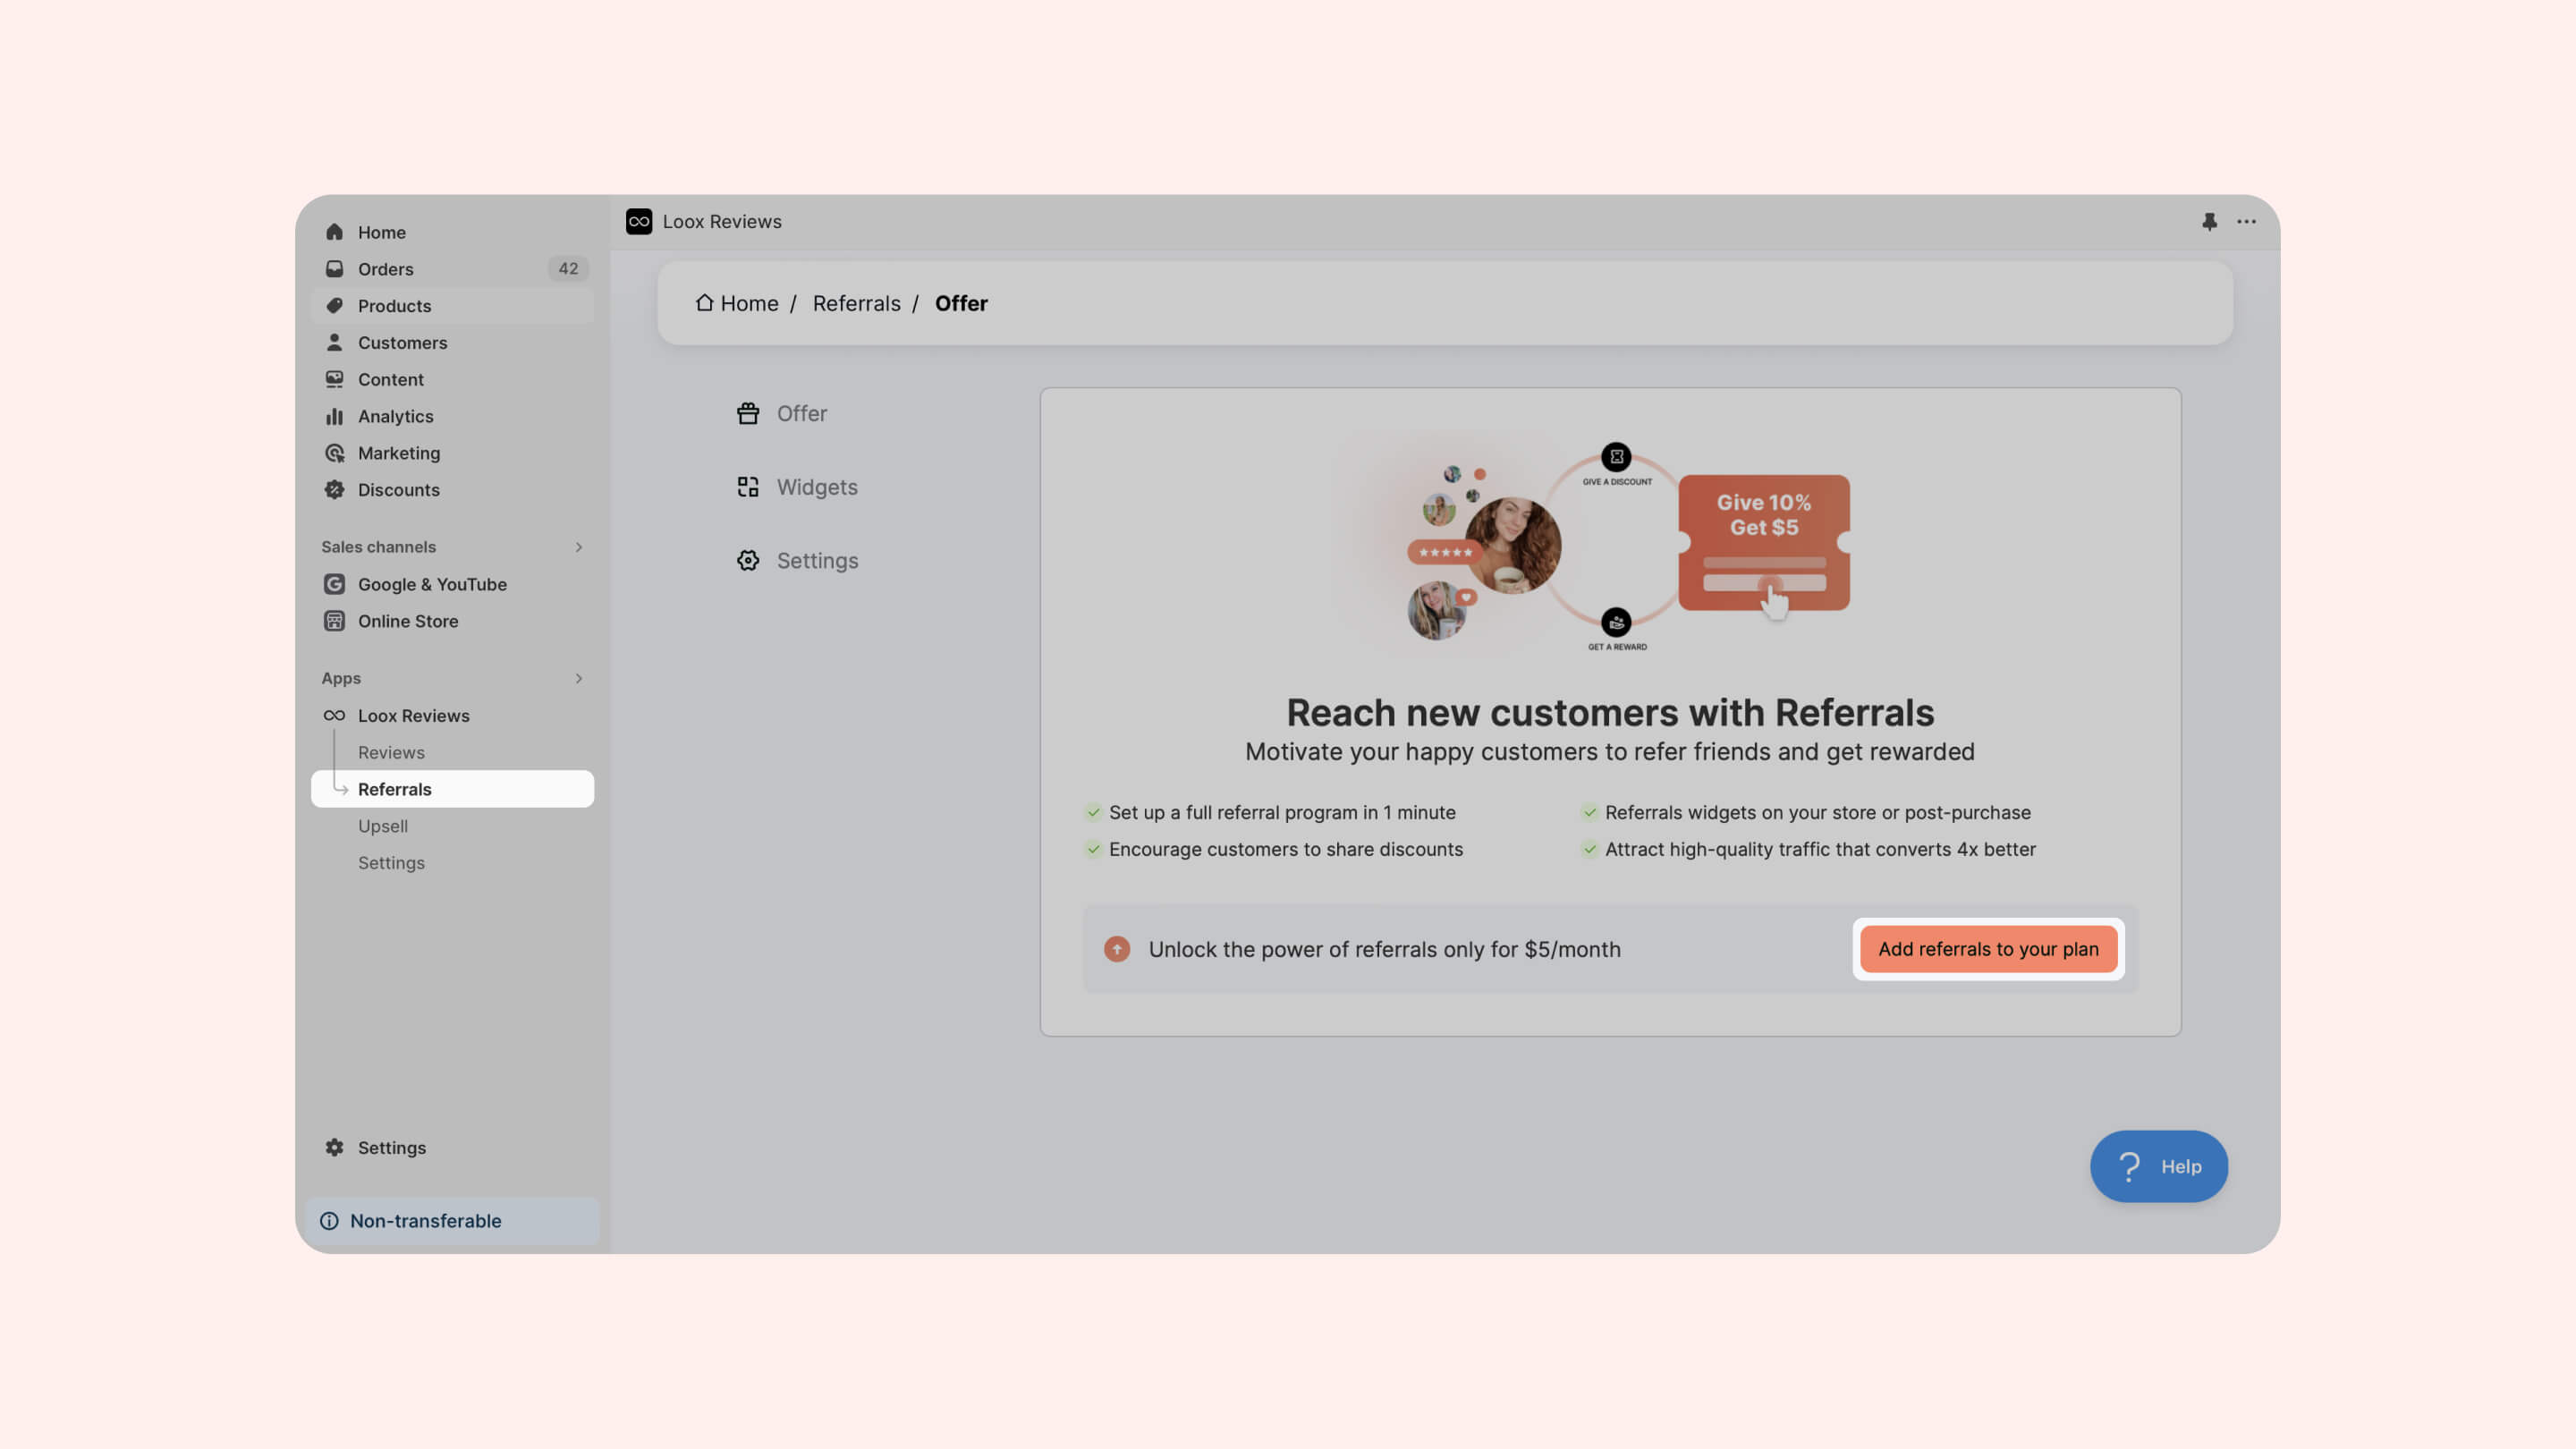Expand the Apps section chevron
This screenshot has height=1449, width=2576.
578,678
